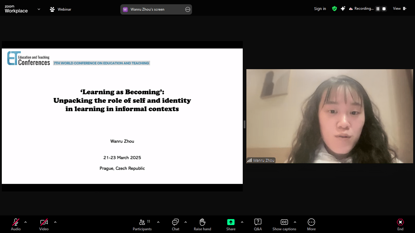This screenshot has width=415, height=233.
Task: Open the Zoom Workplace dropdown chevron
Action: click(39, 9)
